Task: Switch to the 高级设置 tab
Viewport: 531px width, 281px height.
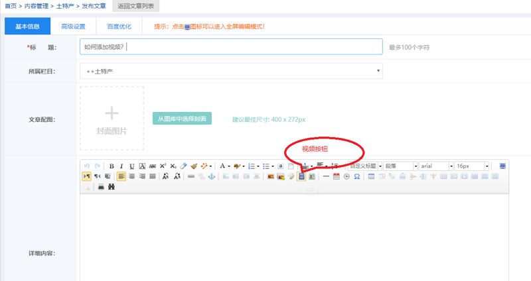Action: pyautogui.click(x=73, y=27)
